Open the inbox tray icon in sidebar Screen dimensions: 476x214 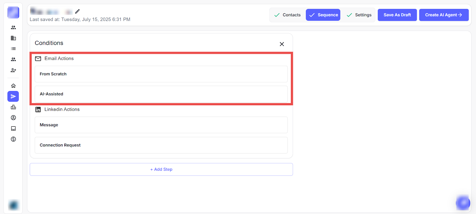point(13,128)
